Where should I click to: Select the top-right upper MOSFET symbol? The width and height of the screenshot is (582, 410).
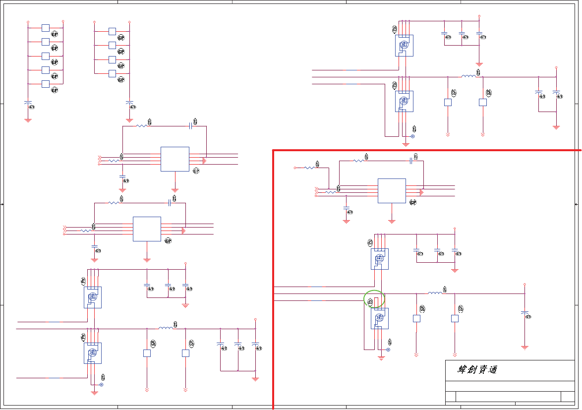[404, 46]
